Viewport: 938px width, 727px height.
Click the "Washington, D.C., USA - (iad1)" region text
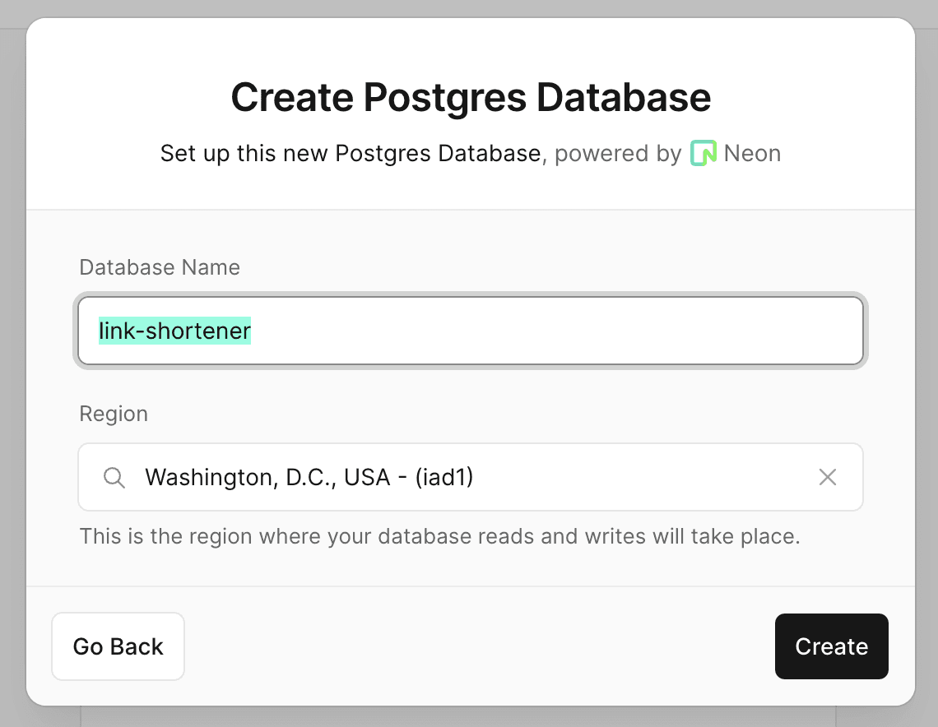(309, 477)
